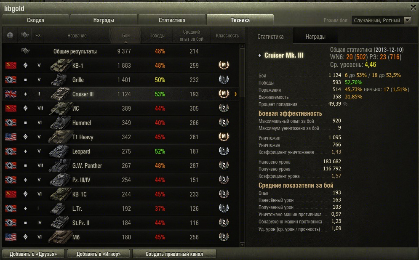Select the Hummel class II badge
The height and width of the screenshot is (260, 419).
[224, 122]
